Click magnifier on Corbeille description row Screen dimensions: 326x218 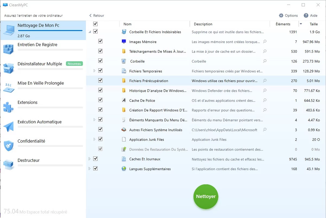(x=265, y=61)
